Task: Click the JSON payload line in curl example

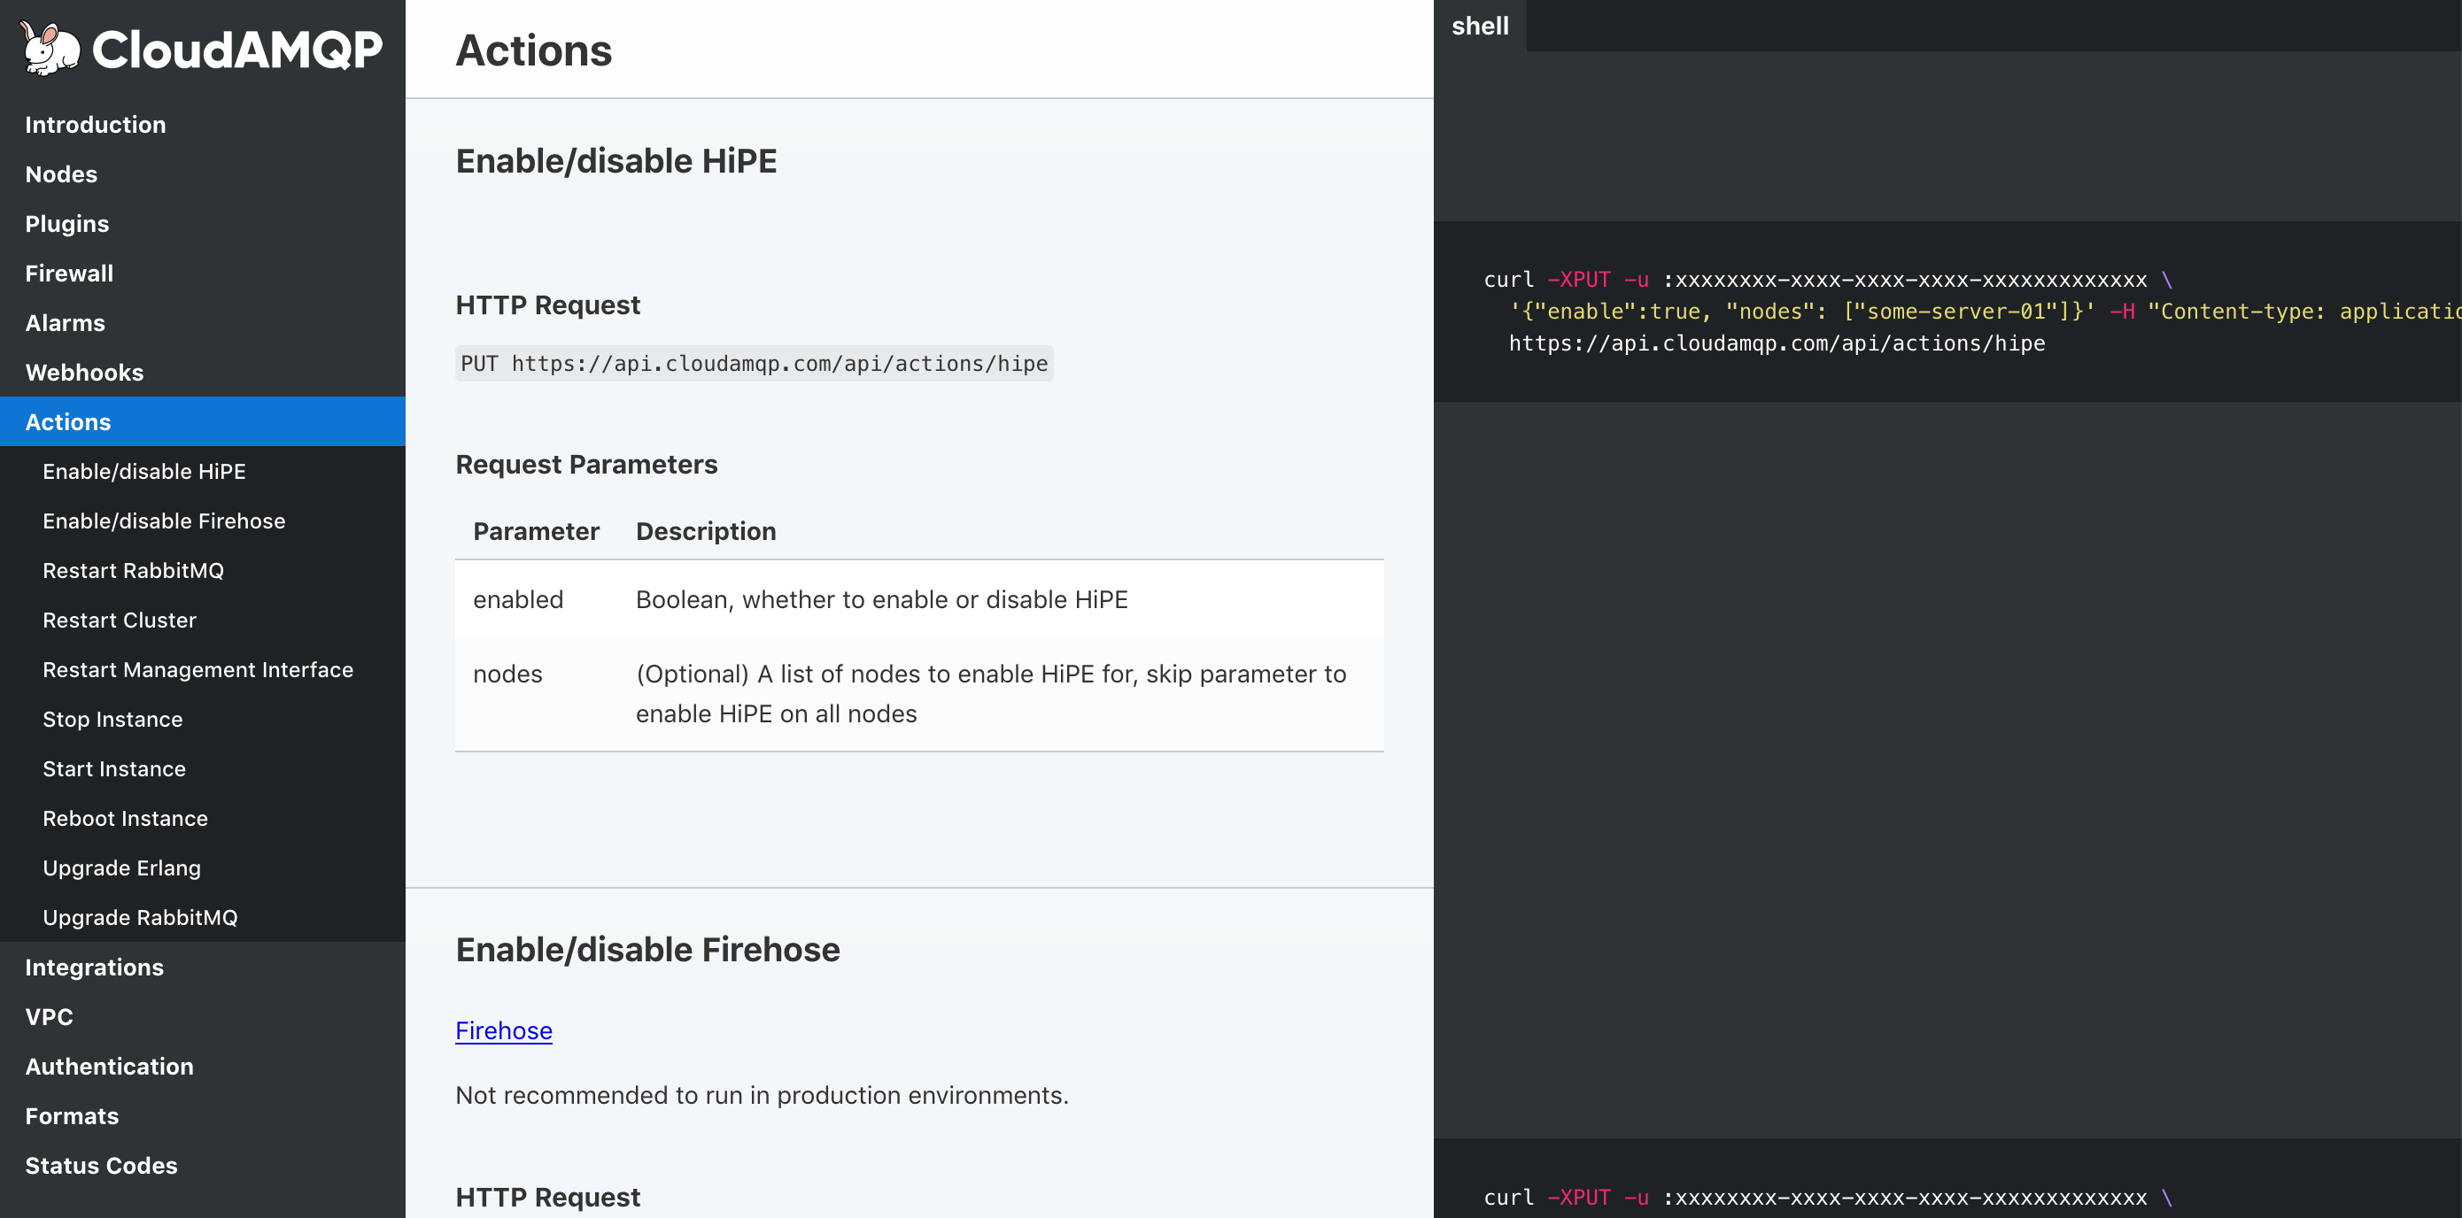Action: click(x=1985, y=312)
